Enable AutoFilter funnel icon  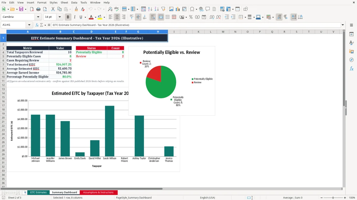(163, 9)
